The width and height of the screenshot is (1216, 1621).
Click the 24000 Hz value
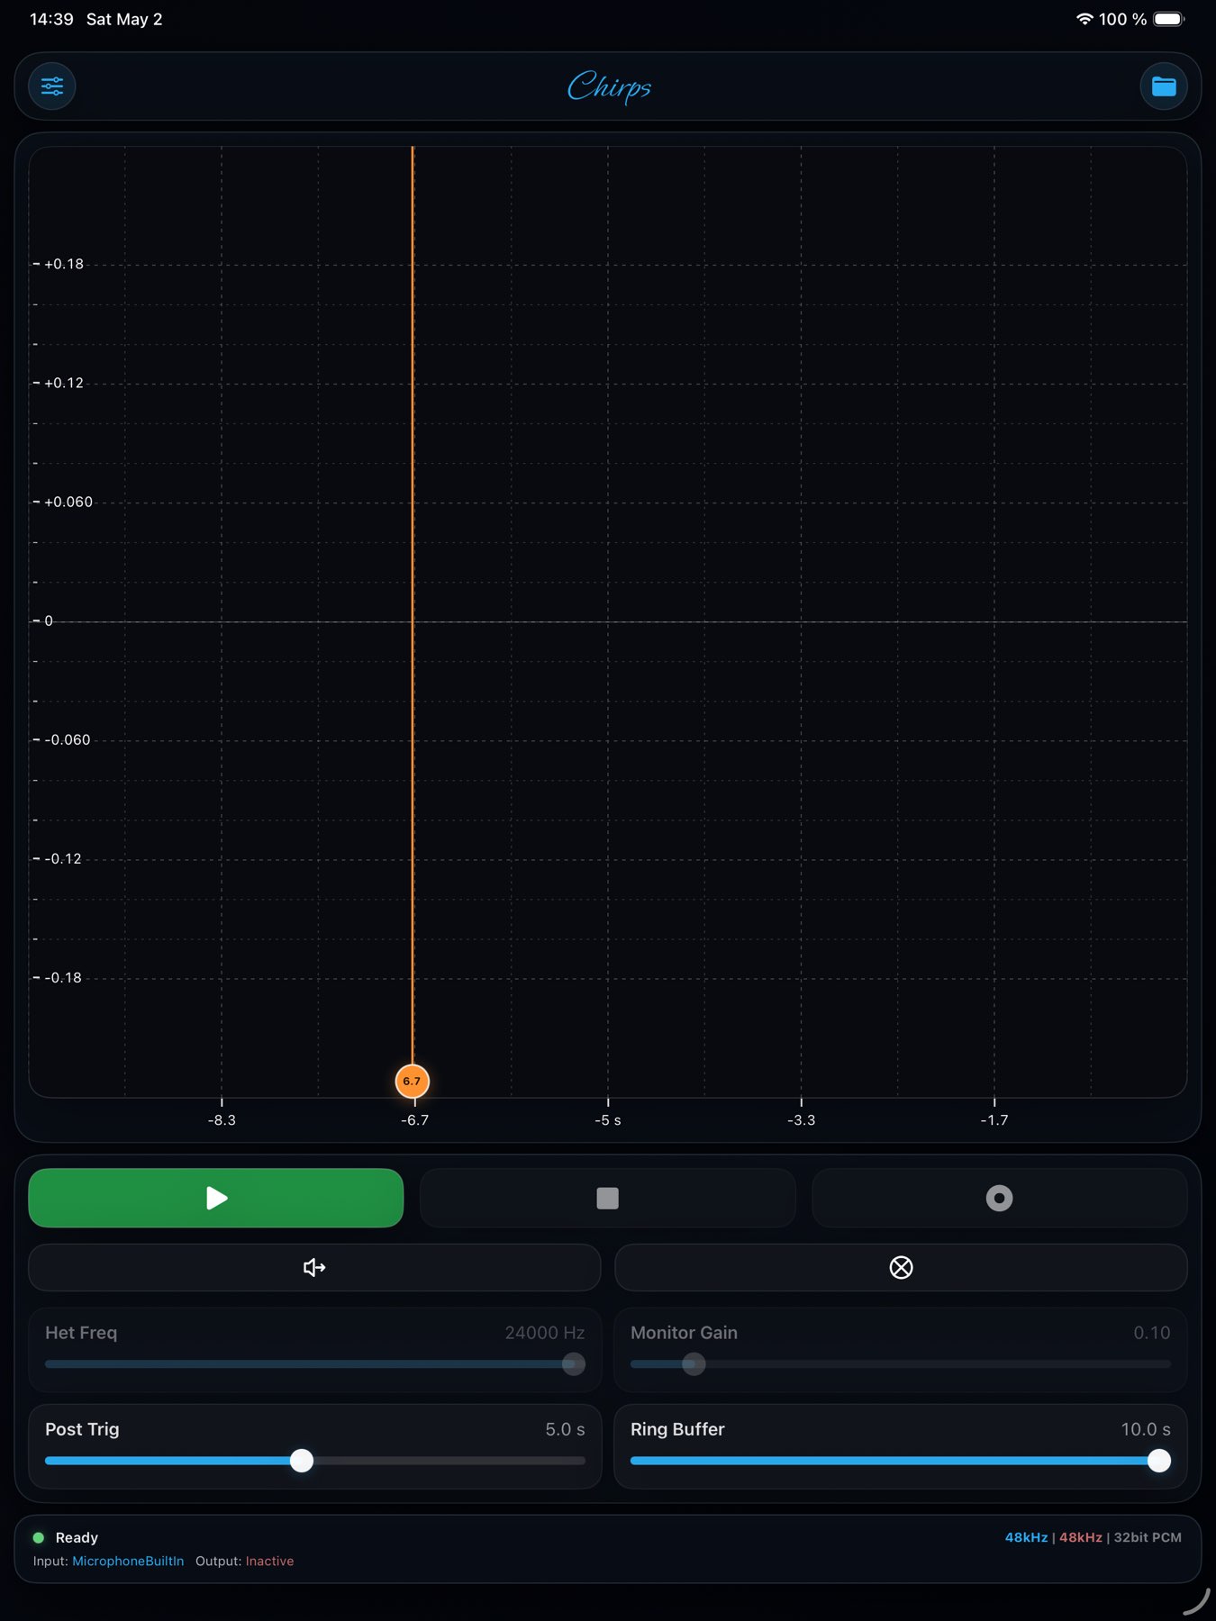click(x=545, y=1333)
